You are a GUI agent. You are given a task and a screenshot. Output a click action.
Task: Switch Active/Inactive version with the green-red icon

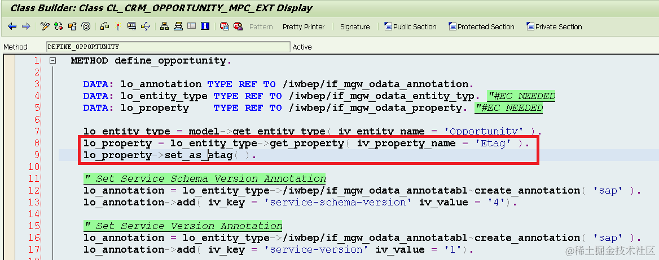pyautogui.click(x=59, y=26)
